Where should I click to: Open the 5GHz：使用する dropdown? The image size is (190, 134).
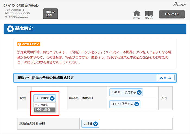(125, 104)
